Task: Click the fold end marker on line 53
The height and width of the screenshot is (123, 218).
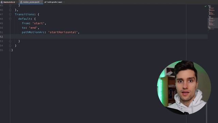Action: [10, 41]
